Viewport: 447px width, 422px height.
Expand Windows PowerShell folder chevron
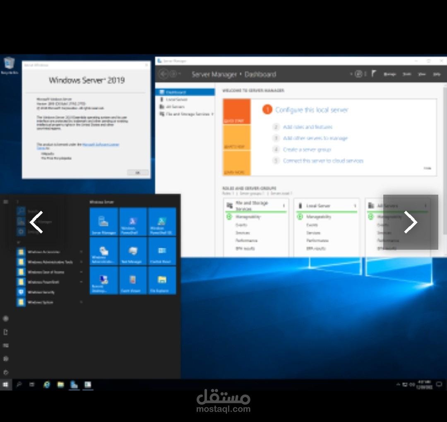pyautogui.click(x=81, y=282)
